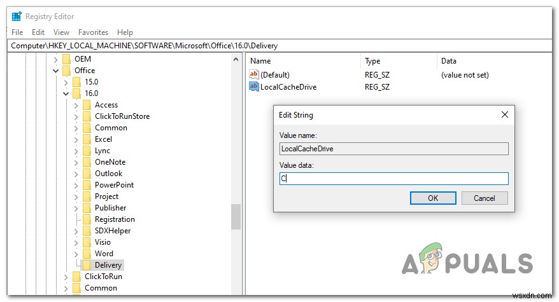Viewport: 559px width, 302px height.
Task: Cancel the Edit String dialog
Action: (x=485, y=198)
